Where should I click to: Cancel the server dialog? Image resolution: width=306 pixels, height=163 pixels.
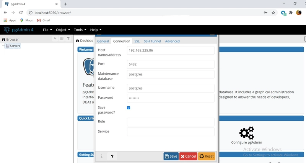188,156
